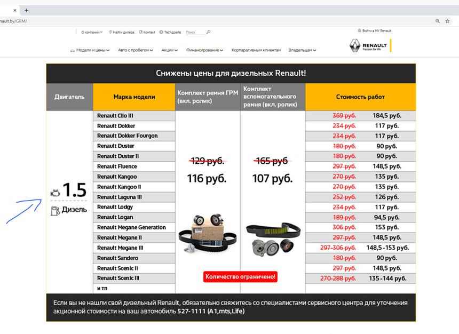Click the engine icon beside 1.5
459x334 pixels.
tap(55, 193)
